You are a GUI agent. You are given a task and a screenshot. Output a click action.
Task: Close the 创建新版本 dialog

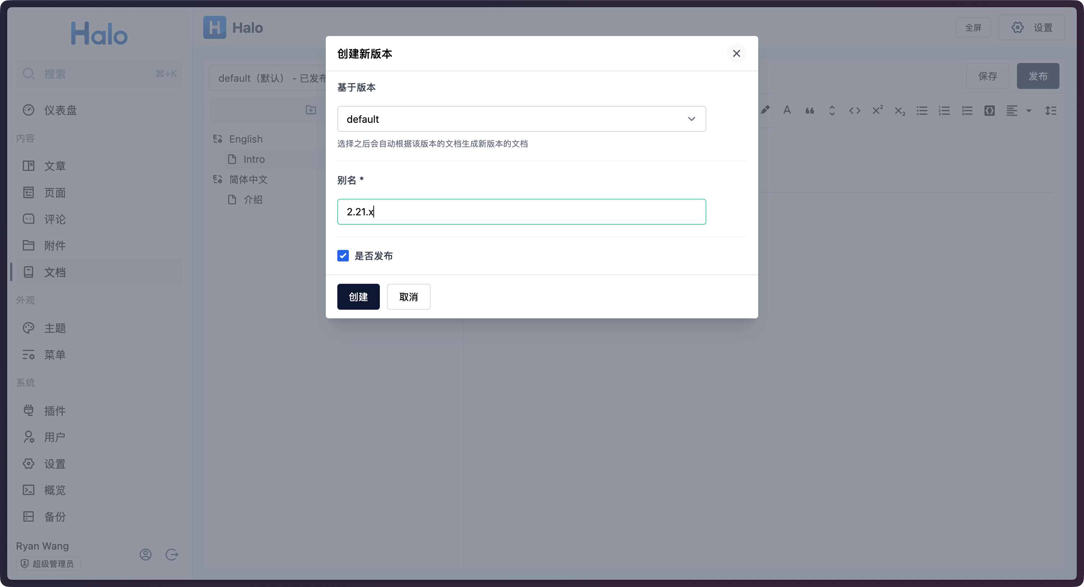[x=736, y=53]
